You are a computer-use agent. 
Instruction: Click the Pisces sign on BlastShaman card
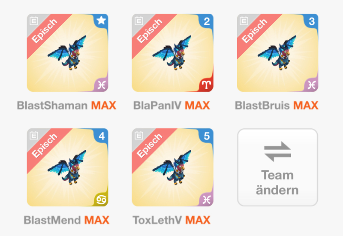(x=102, y=85)
